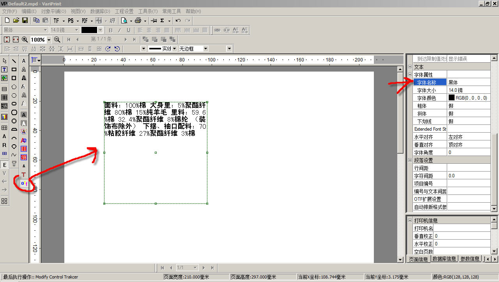
Task: Open the 数据库(D) menu
Action: click(100, 12)
